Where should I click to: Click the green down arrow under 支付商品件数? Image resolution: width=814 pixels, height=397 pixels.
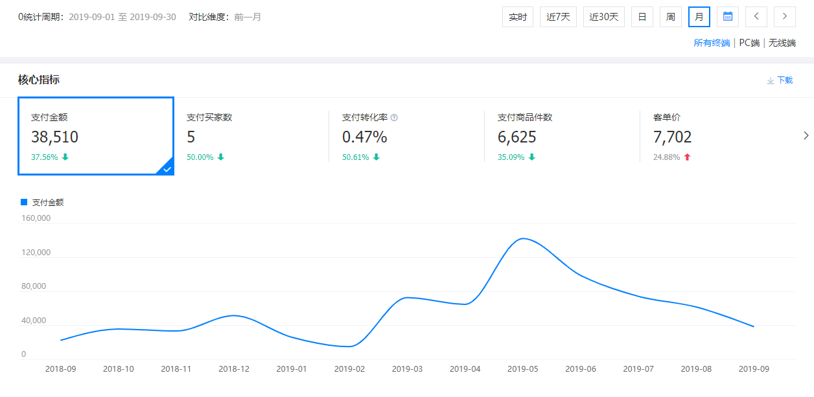pyautogui.click(x=532, y=157)
